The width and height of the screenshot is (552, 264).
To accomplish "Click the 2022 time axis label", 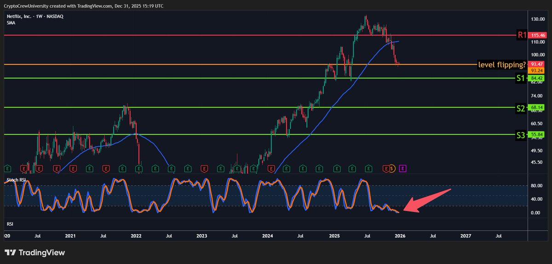I will click(136, 235).
